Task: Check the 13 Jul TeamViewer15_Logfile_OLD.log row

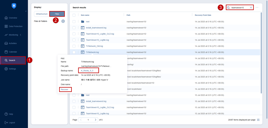Action: 74,107
